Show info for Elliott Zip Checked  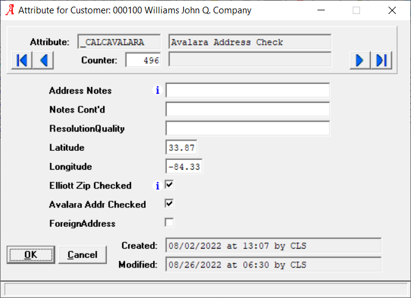[x=157, y=186]
